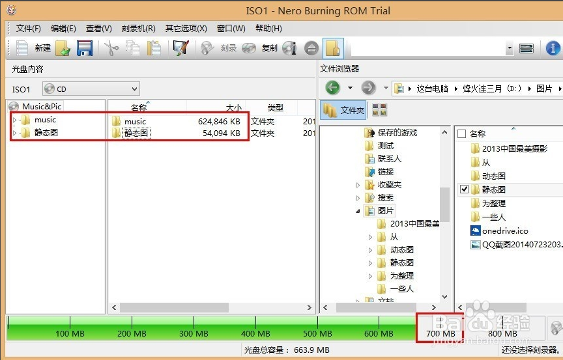Save the compilation using the floppy disk icon
The width and height of the screenshot is (563, 360).
pyautogui.click(x=85, y=48)
